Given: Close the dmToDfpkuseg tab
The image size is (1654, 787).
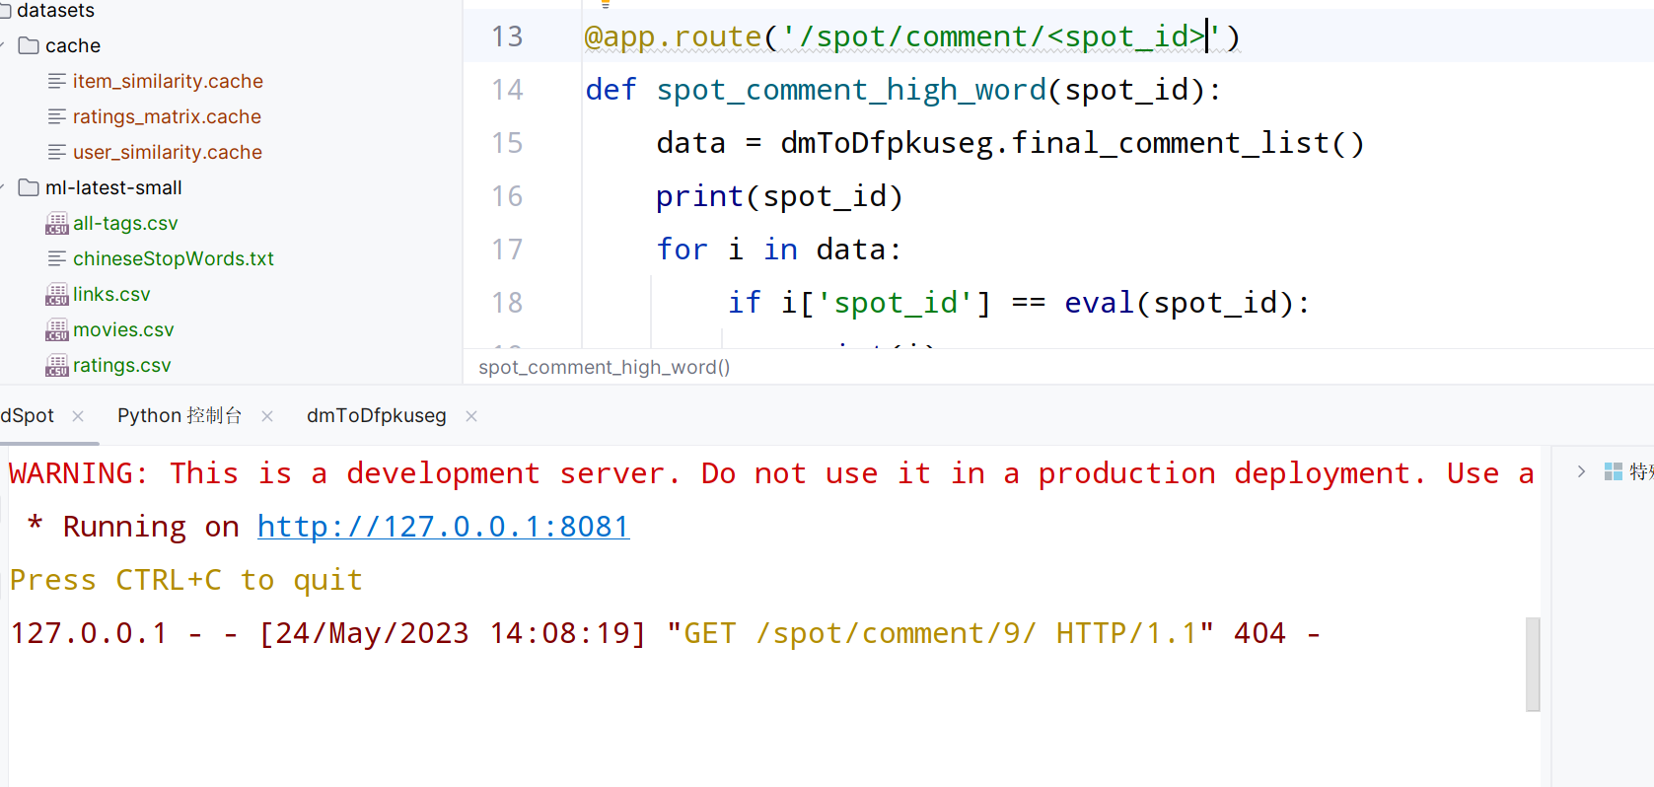Looking at the screenshot, I should pos(471,416).
